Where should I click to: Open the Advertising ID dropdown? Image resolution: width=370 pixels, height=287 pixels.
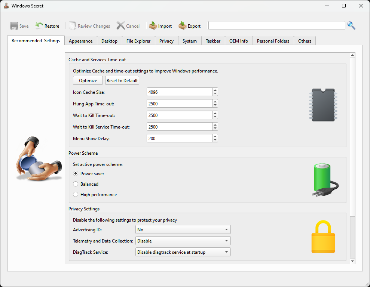coord(183,229)
